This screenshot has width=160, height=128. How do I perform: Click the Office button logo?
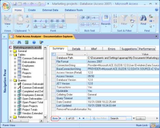6,6
